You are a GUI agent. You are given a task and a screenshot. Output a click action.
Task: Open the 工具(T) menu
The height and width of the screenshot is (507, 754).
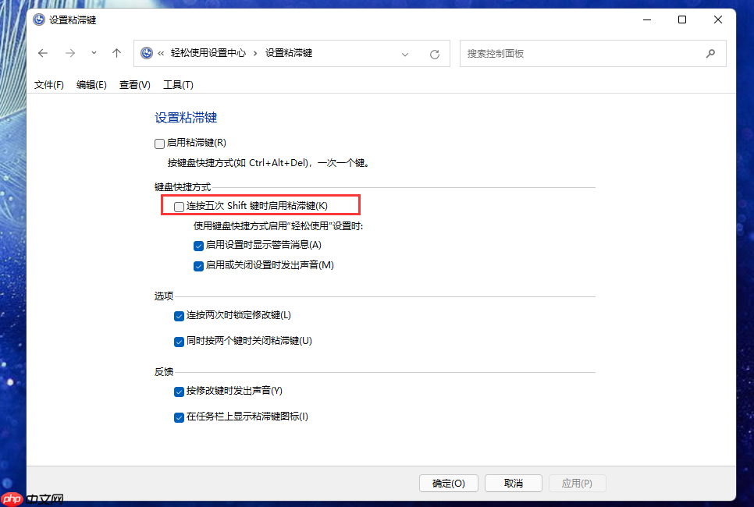[x=178, y=84]
